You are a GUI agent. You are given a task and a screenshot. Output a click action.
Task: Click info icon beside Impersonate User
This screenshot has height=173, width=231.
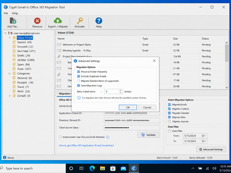(x=108, y=137)
